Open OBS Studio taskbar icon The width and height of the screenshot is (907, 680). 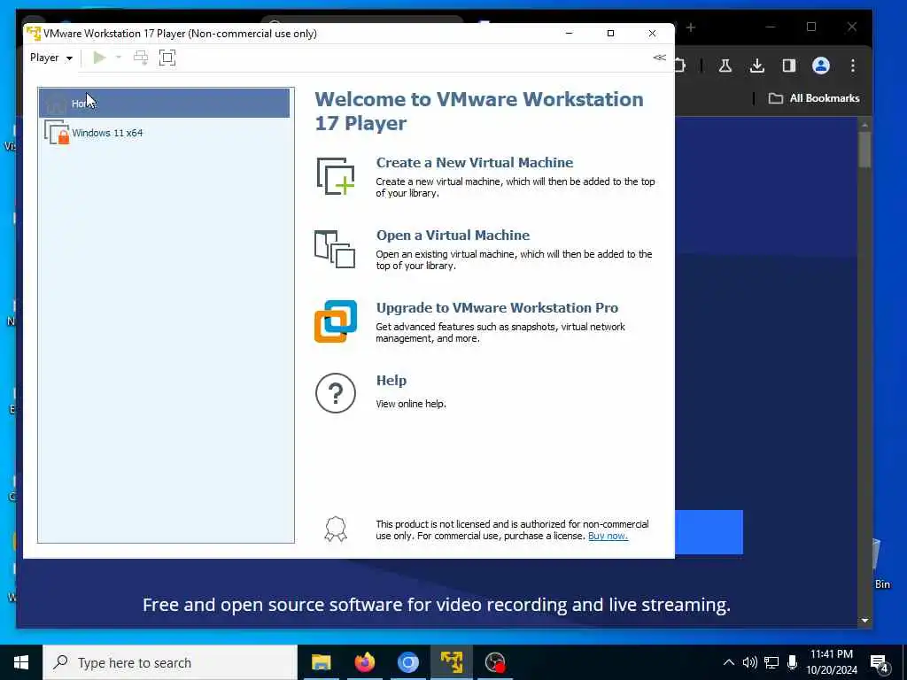pyautogui.click(x=495, y=662)
